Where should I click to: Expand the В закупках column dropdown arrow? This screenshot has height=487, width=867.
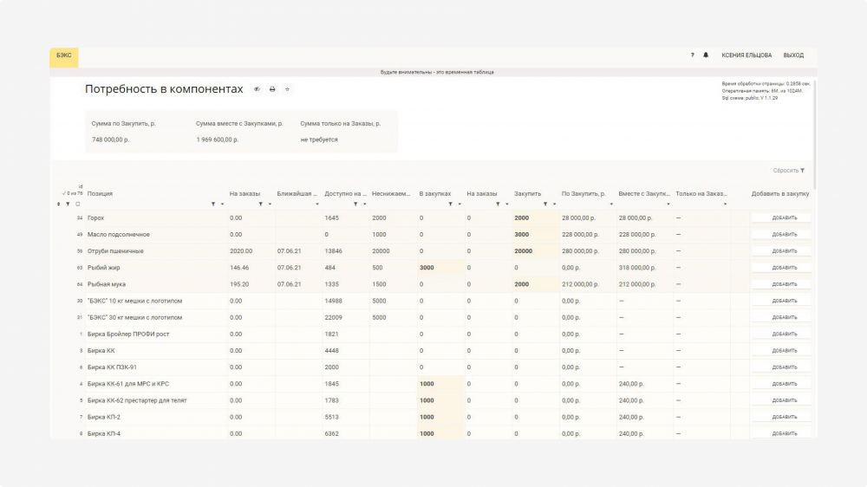click(460, 204)
